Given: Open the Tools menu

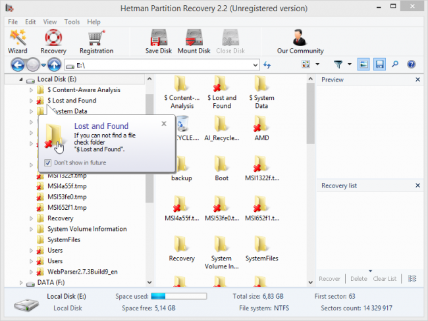Looking at the screenshot, I should (72, 22).
